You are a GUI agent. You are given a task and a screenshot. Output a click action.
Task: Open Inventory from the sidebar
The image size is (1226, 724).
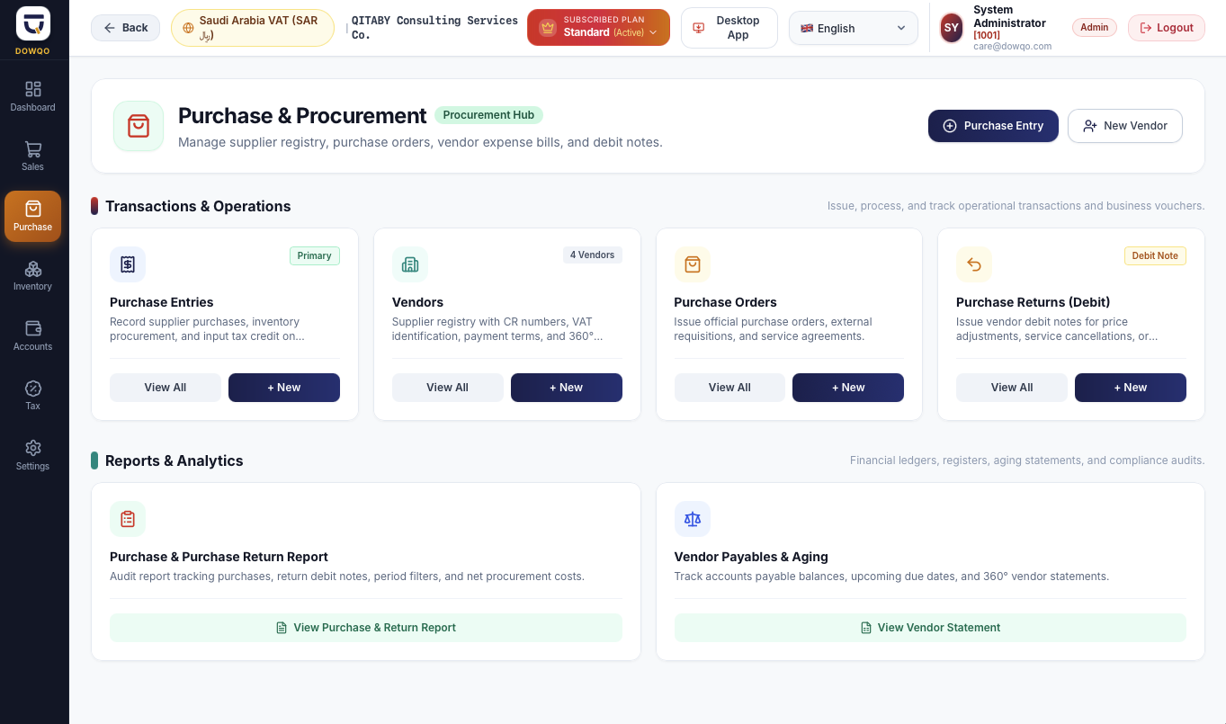tap(33, 276)
